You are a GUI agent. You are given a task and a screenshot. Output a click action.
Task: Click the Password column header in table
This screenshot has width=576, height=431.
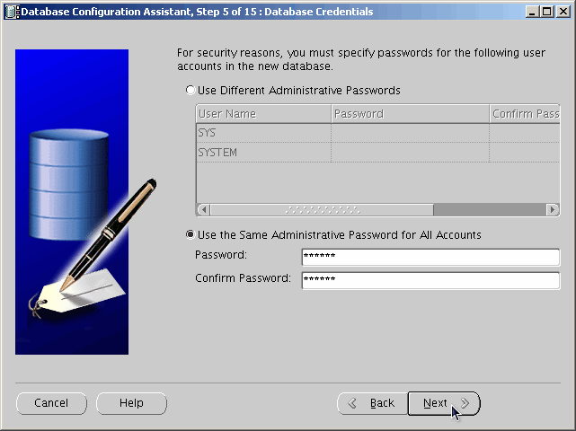click(x=409, y=114)
